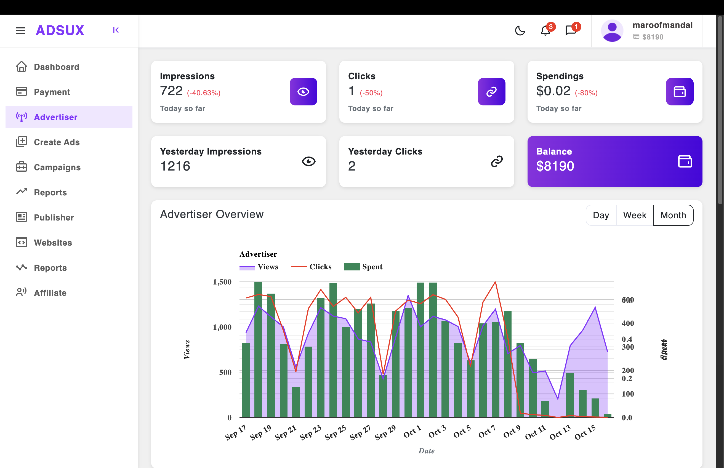The width and height of the screenshot is (724, 468).
Task: Click the purple Spendings wallet icon
Action: coord(679,91)
